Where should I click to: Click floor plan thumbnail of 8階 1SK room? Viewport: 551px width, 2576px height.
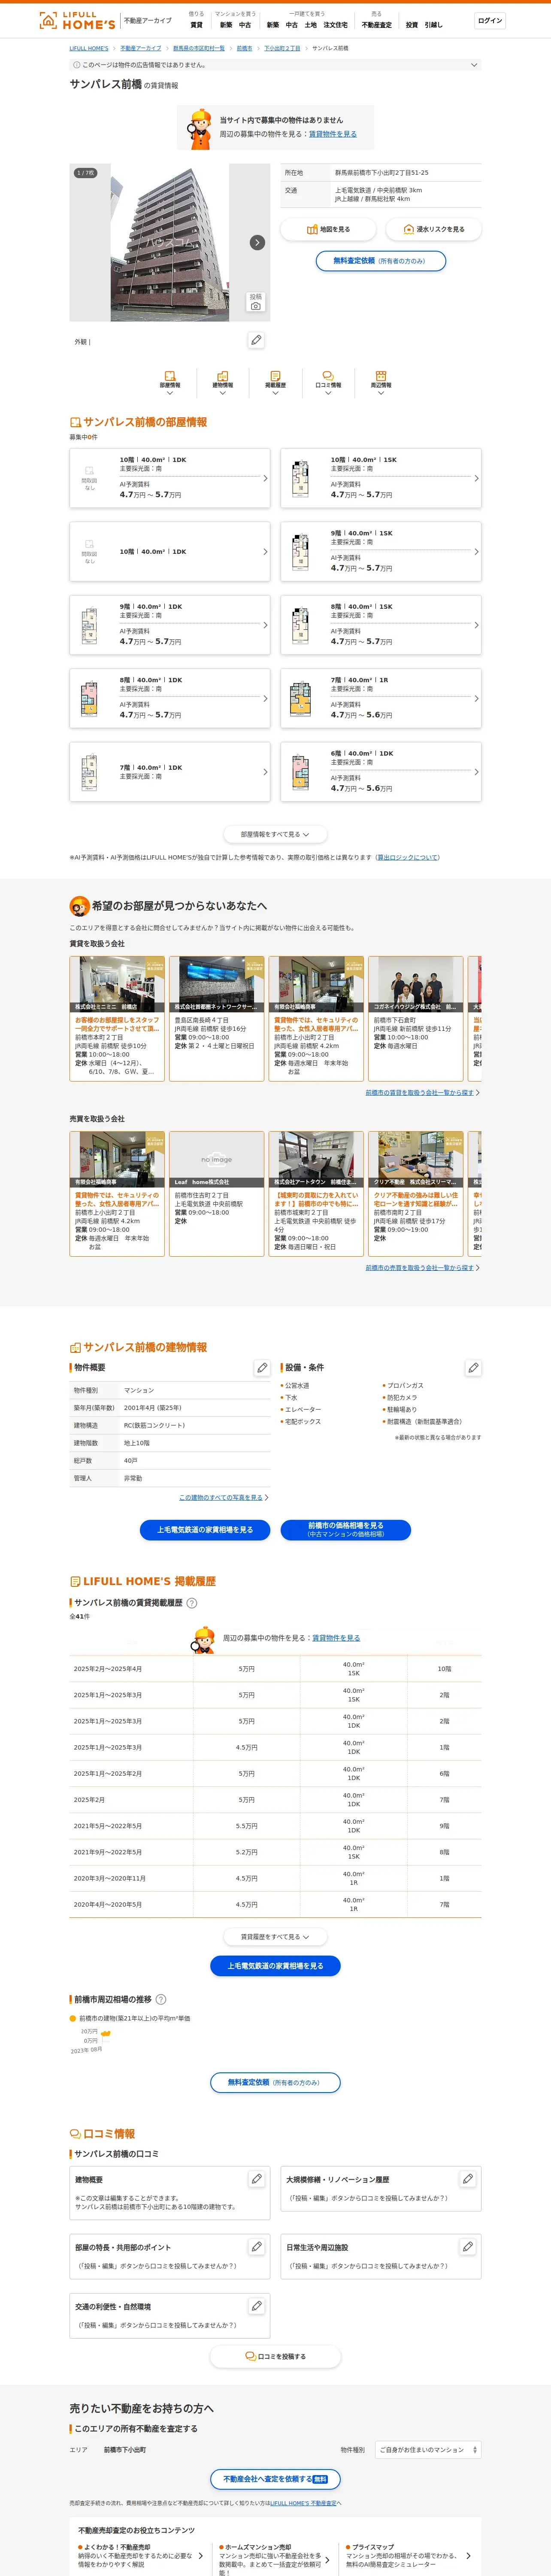(300, 625)
